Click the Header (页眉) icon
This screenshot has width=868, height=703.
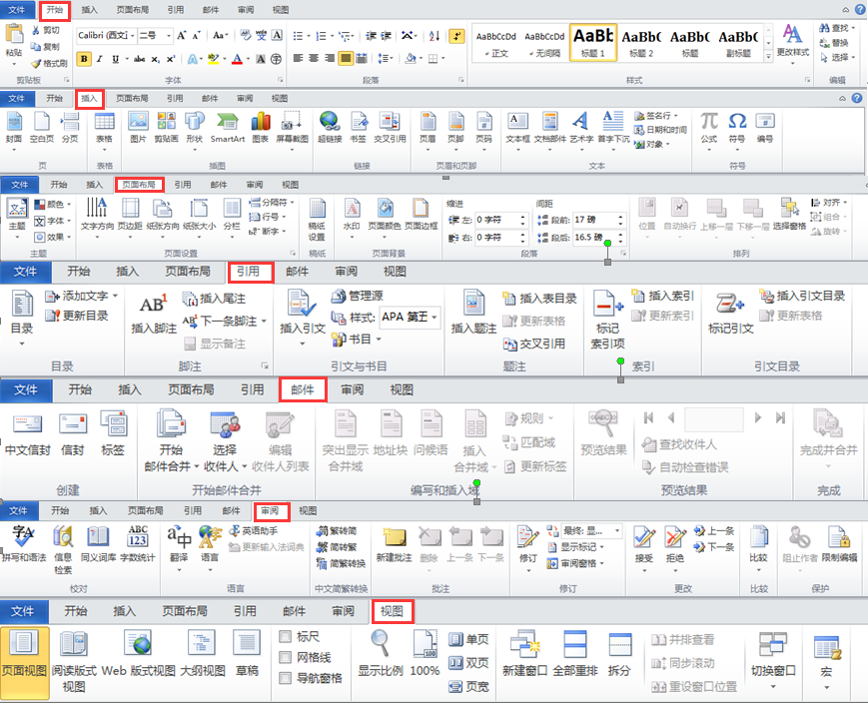click(x=428, y=121)
